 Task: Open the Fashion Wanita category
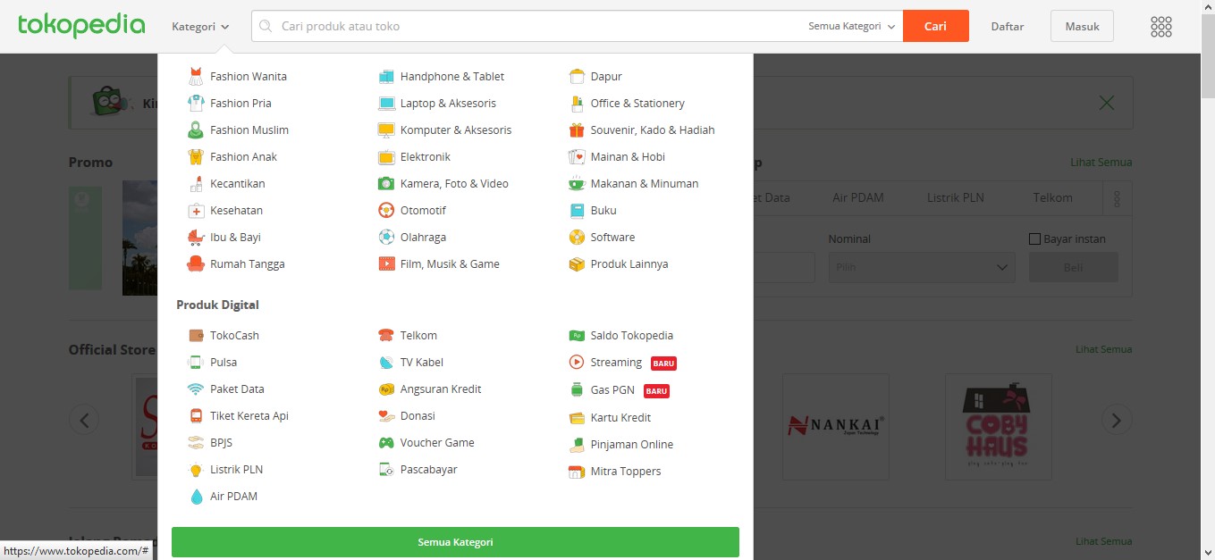(x=247, y=76)
